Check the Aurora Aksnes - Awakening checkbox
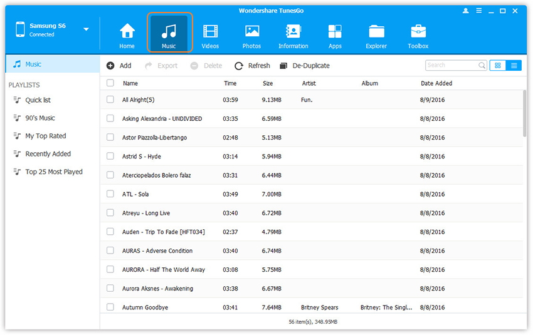This screenshot has height=335, width=533. 110,288
